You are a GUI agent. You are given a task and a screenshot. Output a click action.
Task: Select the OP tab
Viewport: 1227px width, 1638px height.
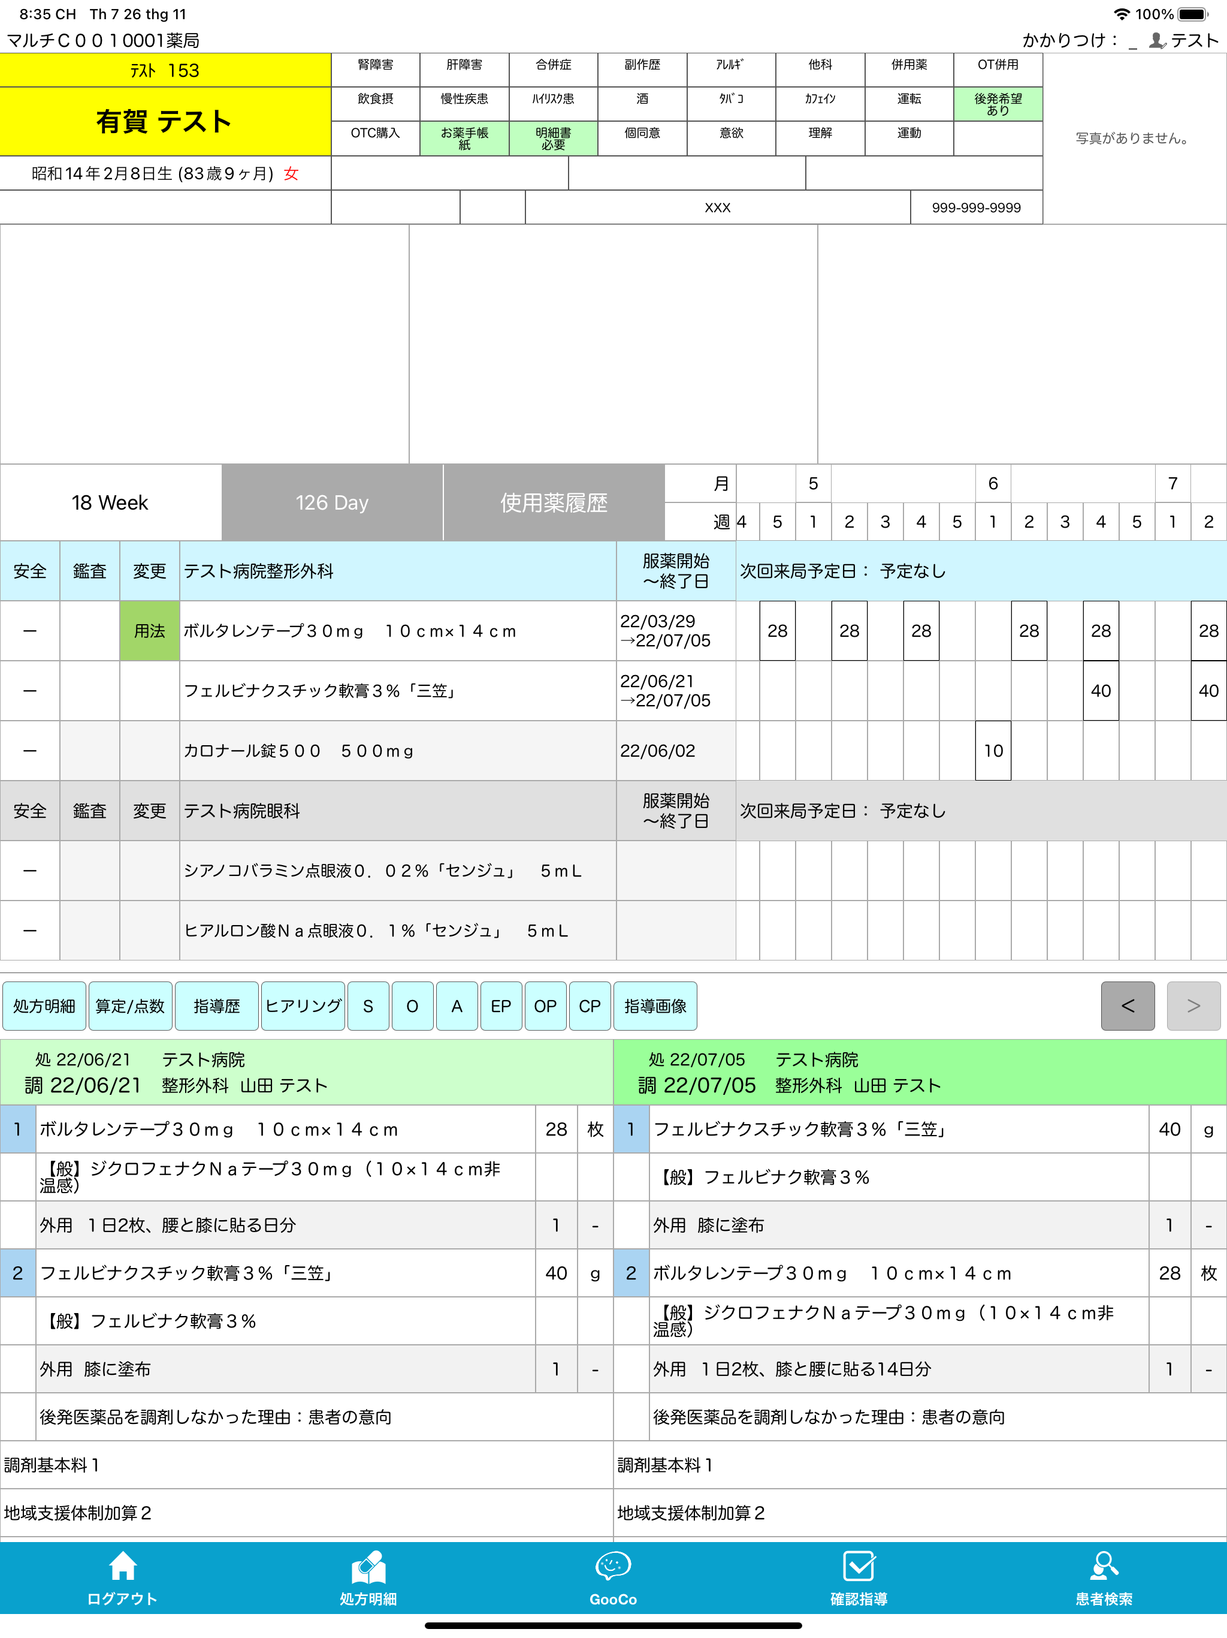[x=545, y=1005]
